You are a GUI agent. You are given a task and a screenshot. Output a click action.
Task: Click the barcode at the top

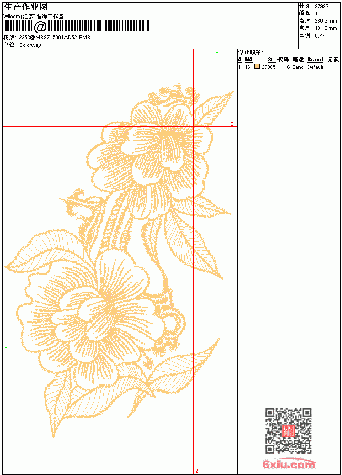(x=77, y=27)
